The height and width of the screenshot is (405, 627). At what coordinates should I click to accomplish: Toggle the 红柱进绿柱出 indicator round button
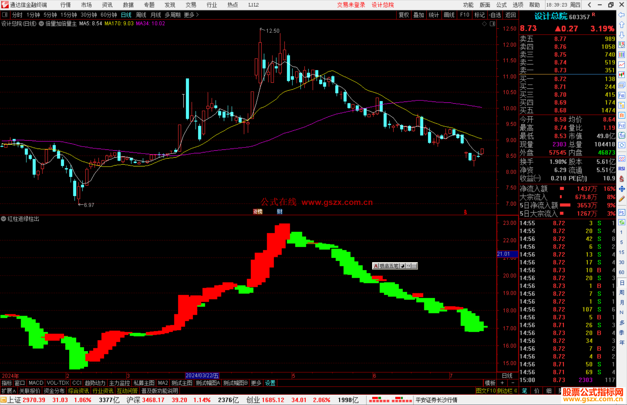(3, 219)
